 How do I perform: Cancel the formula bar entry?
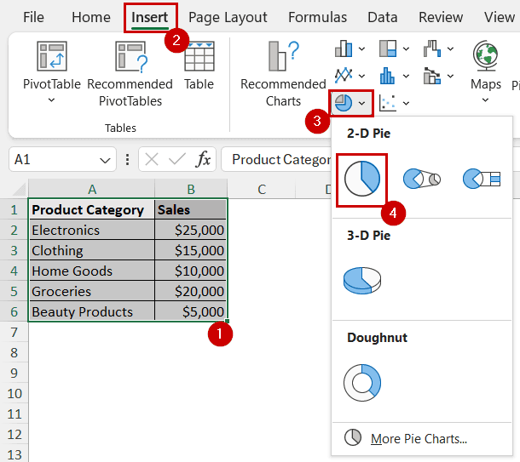tap(152, 159)
